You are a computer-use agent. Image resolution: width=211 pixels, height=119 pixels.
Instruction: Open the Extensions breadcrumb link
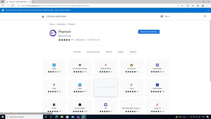[61, 24]
